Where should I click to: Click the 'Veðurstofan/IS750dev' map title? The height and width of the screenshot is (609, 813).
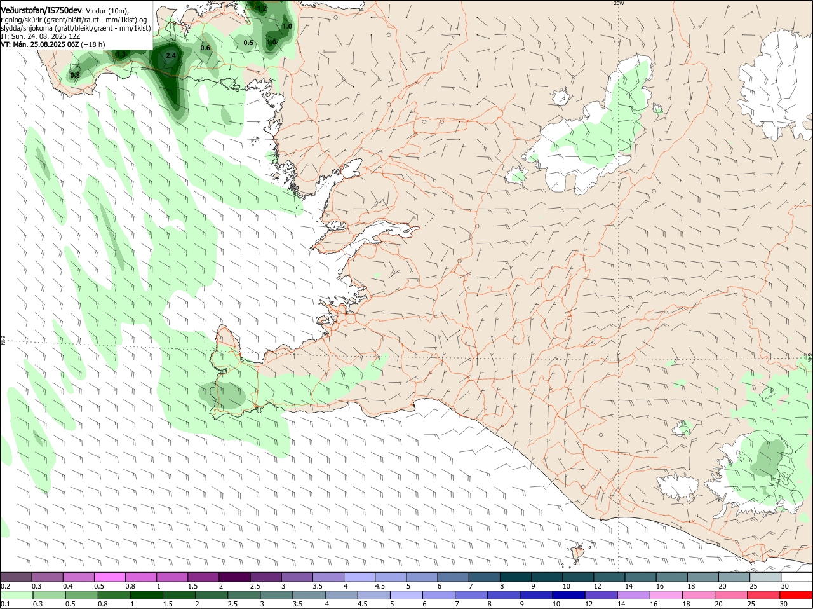coord(41,10)
